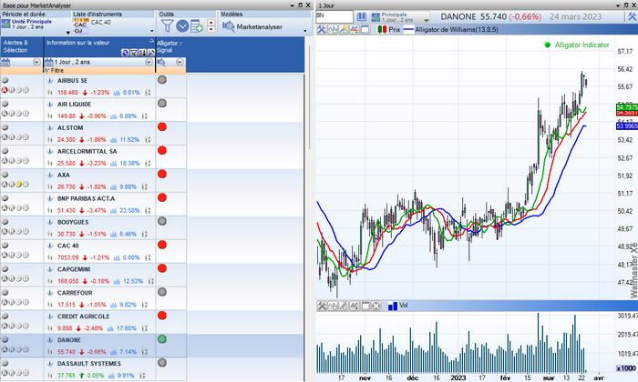Close the Vol panel with X icon
The image size is (638, 382).
376,306
